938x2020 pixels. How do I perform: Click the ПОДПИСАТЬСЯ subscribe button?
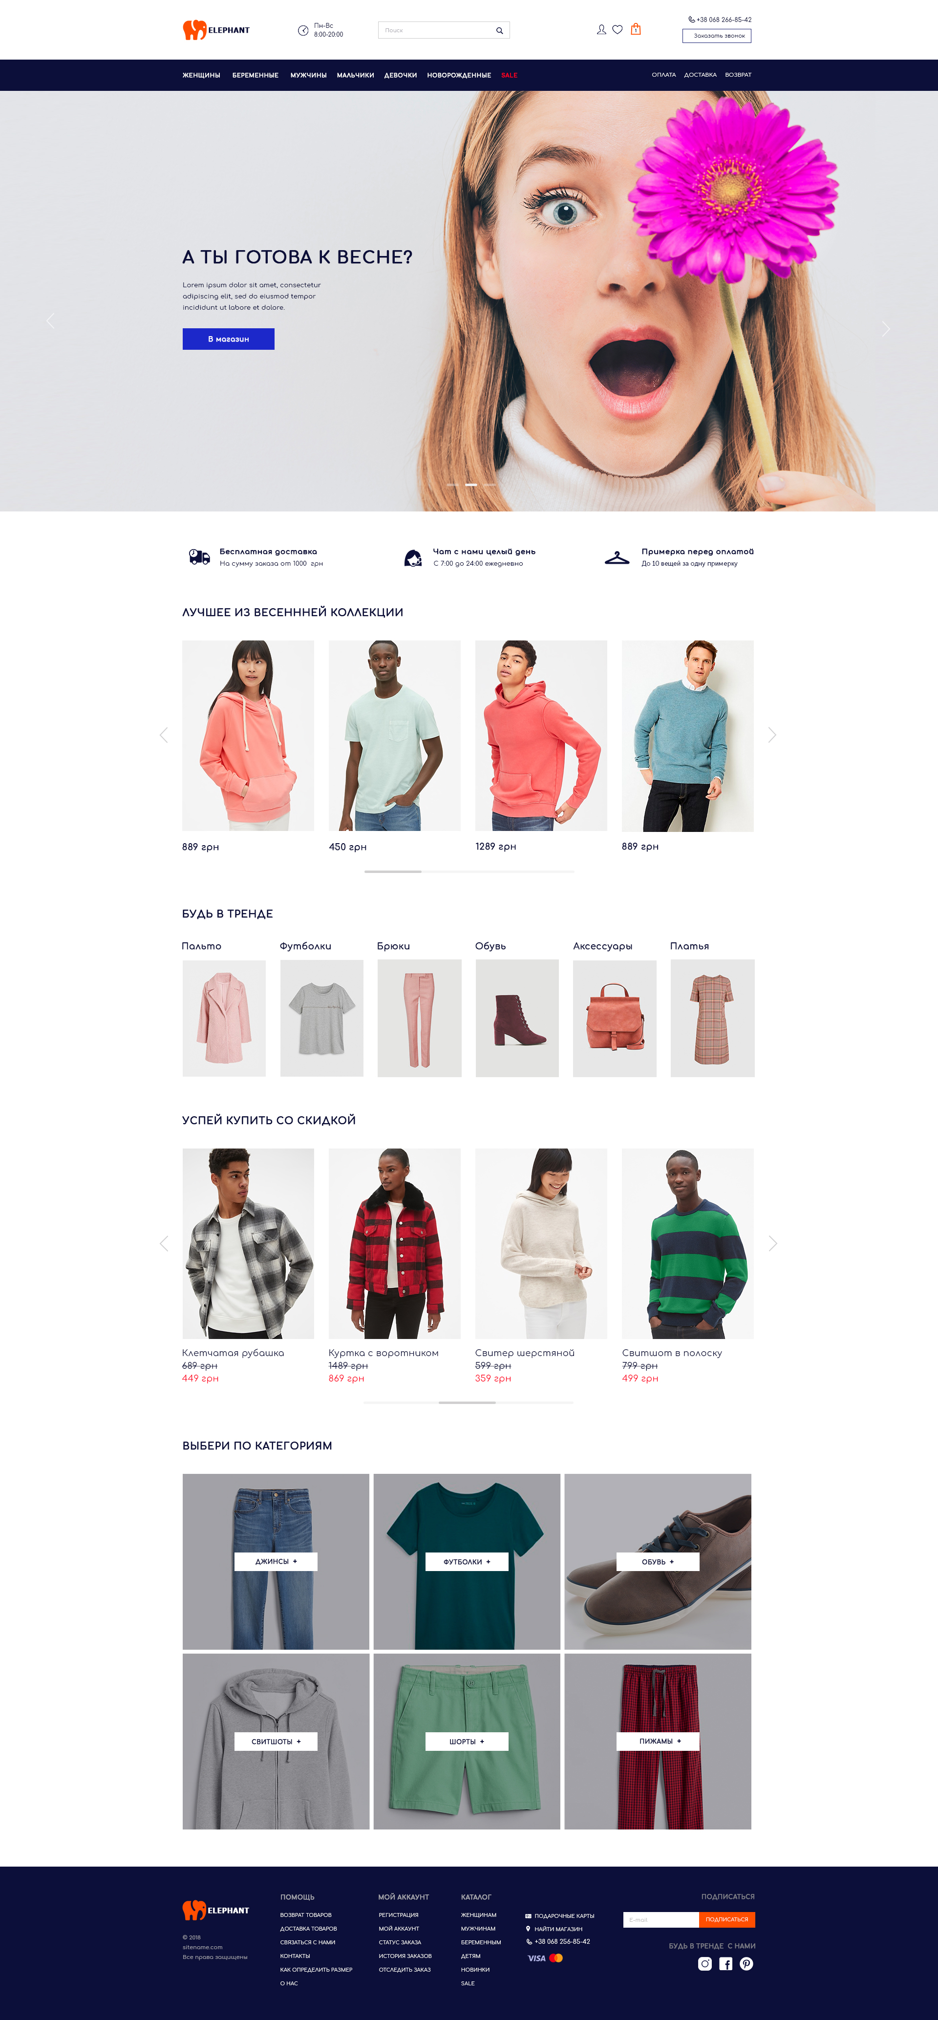point(727,1920)
